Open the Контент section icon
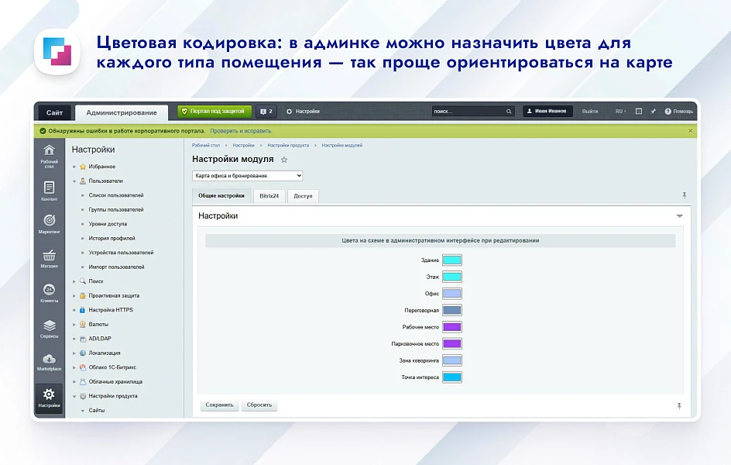Screen dimensions: 731x465 [49, 191]
